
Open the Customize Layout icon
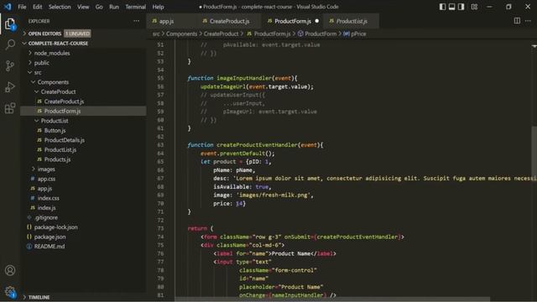474,7
